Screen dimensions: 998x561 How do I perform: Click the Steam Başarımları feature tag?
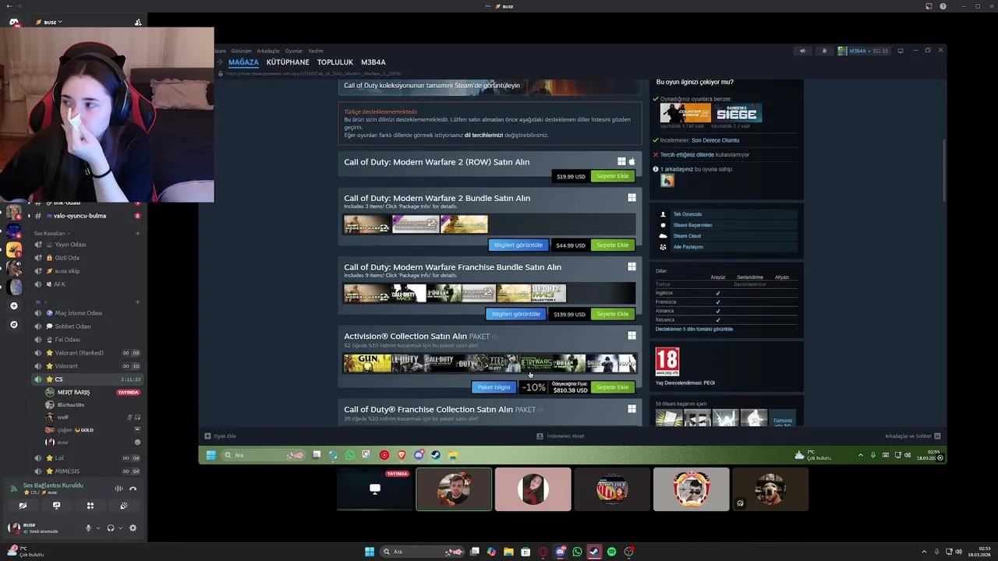[x=727, y=225]
